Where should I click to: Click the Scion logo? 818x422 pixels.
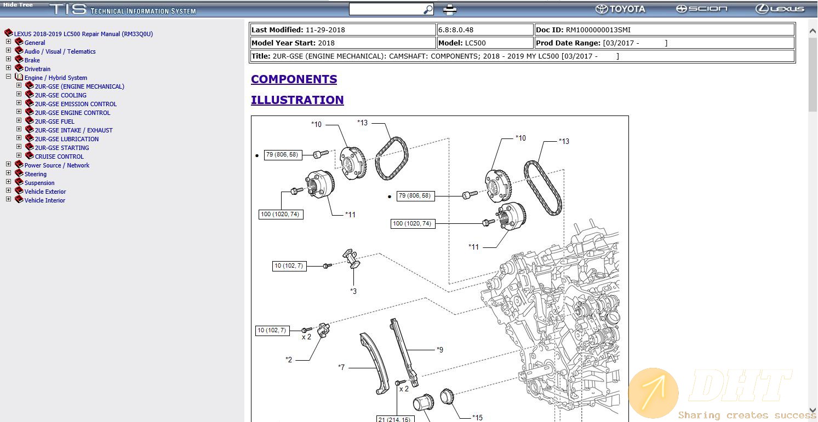(702, 9)
